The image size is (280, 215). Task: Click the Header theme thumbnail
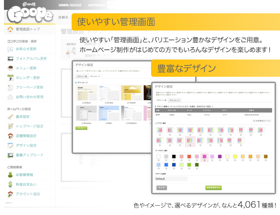[x=131, y=92]
